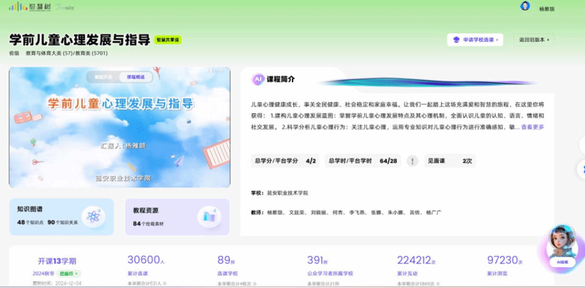The width and height of the screenshot is (585, 288).
Task: Click the exclamation info icon beside 总学时
Action: [x=412, y=160]
